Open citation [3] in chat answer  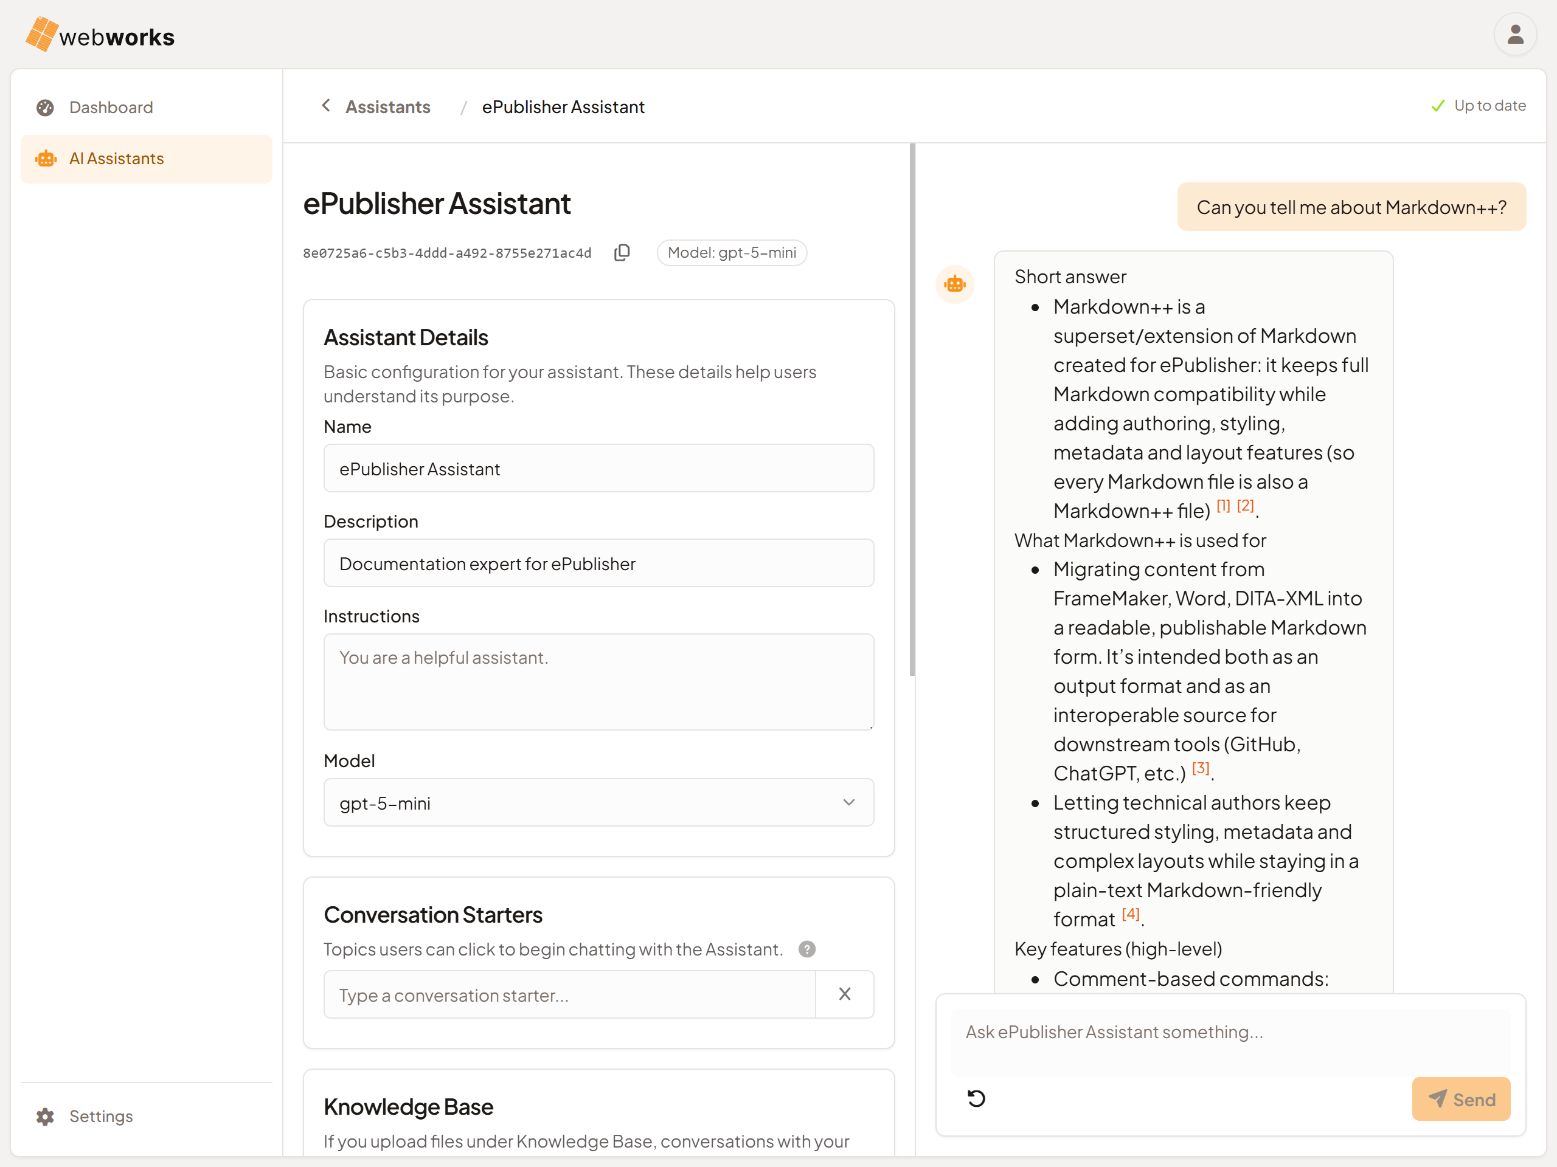pyautogui.click(x=1201, y=768)
